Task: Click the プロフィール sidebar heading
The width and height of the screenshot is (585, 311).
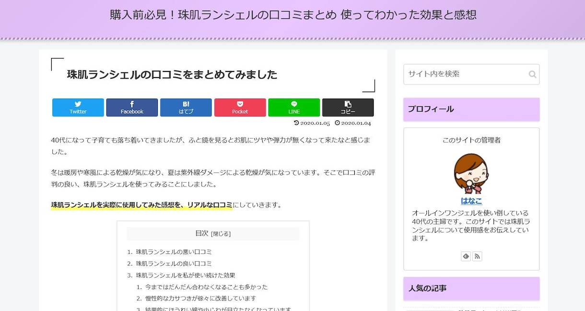Action: coord(471,109)
